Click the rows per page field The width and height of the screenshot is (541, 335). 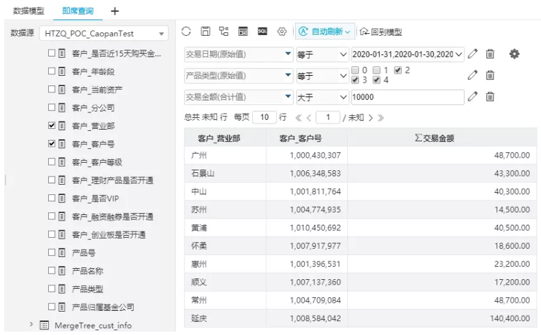[264, 117]
